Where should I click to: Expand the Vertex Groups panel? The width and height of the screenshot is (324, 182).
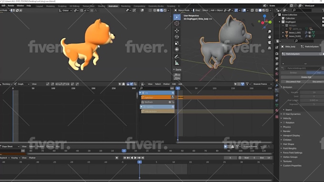click(x=290, y=157)
